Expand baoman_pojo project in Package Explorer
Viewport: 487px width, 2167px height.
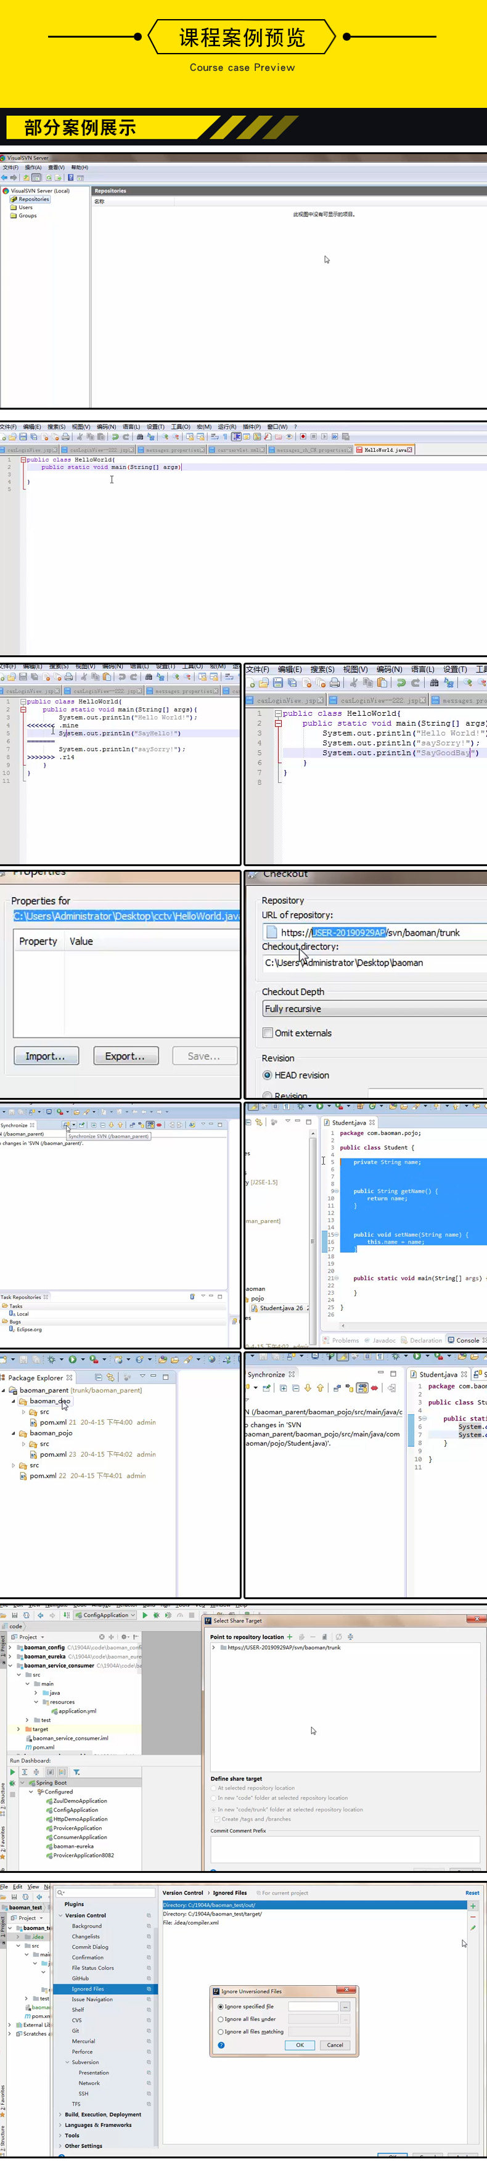14,1433
